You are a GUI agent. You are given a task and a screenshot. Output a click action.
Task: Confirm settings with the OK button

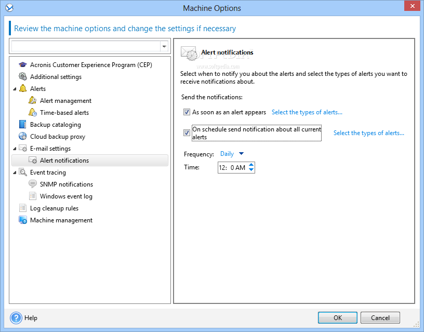coord(337,317)
